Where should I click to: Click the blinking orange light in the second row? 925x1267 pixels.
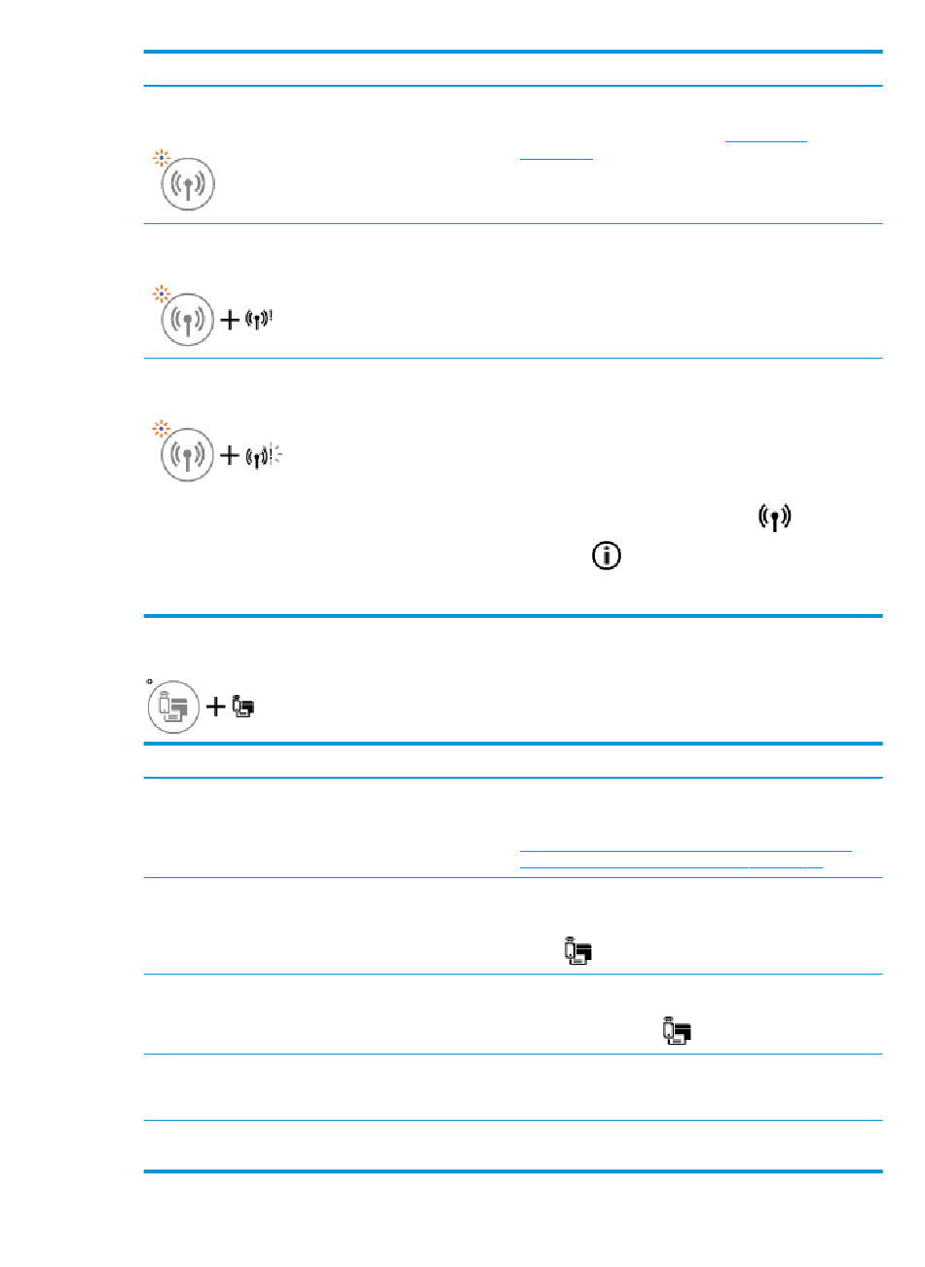tap(162, 293)
